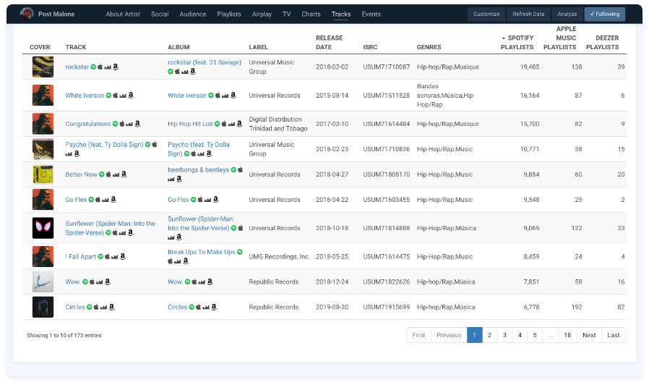Viewport: 649px width, 385px height.
Task: Select the label text Republic Records for Circles
Action: coord(274,307)
